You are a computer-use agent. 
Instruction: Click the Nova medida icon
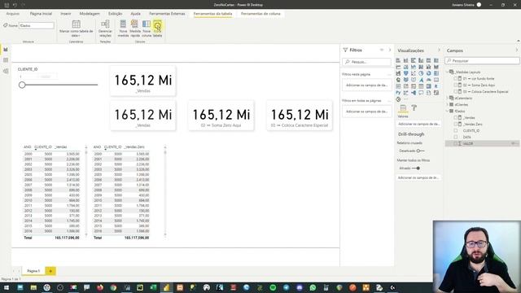123,24
